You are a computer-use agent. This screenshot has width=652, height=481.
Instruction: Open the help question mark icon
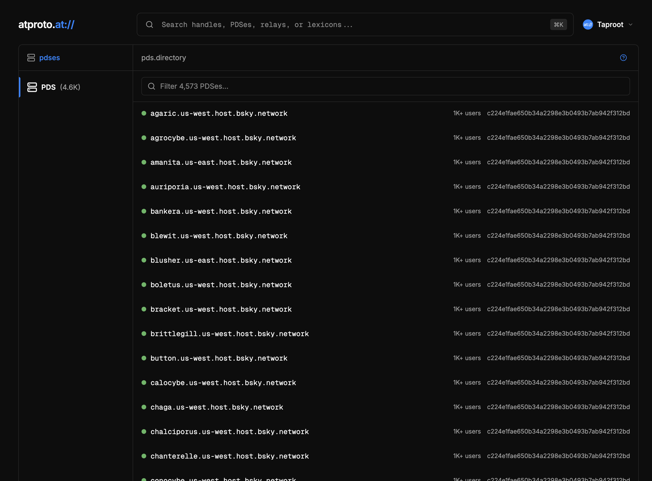coord(623,58)
